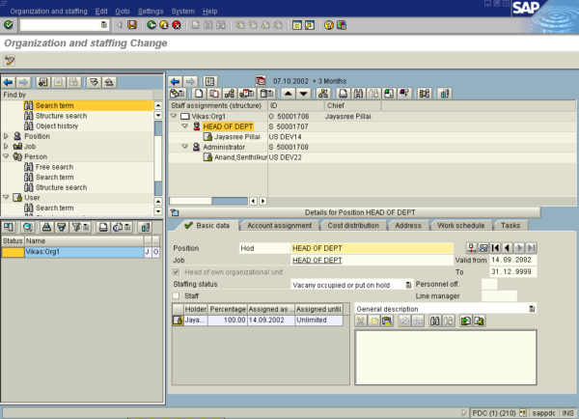Click the move down black triangle icon

(x=303, y=94)
